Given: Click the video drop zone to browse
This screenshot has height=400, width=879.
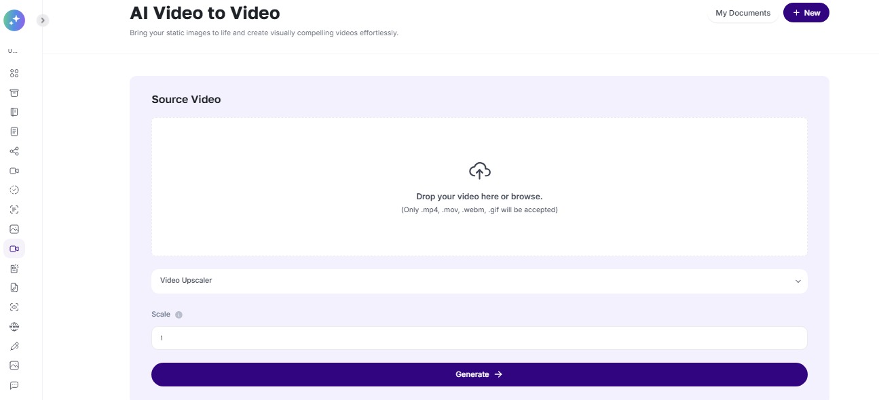Looking at the screenshot, I should tap(479, 187).
